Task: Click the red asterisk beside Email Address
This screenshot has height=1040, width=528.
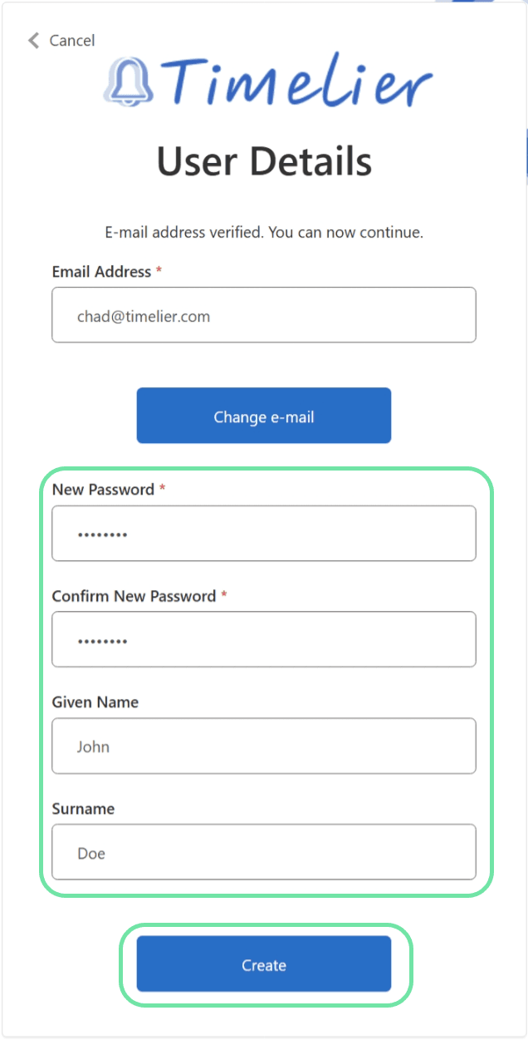Action: click(159, 272)
